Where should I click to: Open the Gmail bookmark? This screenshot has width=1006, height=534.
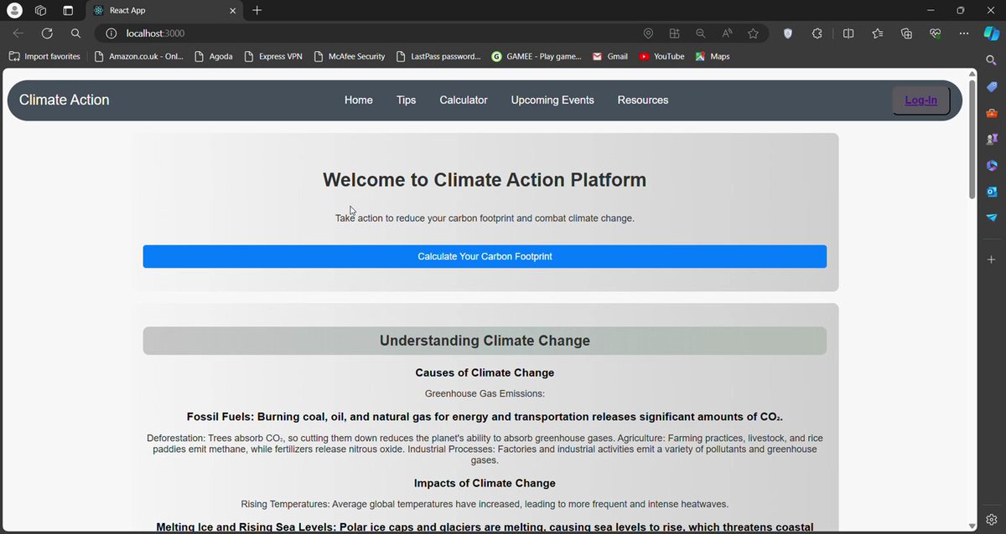pyautogui.click(x=610, y=56)
